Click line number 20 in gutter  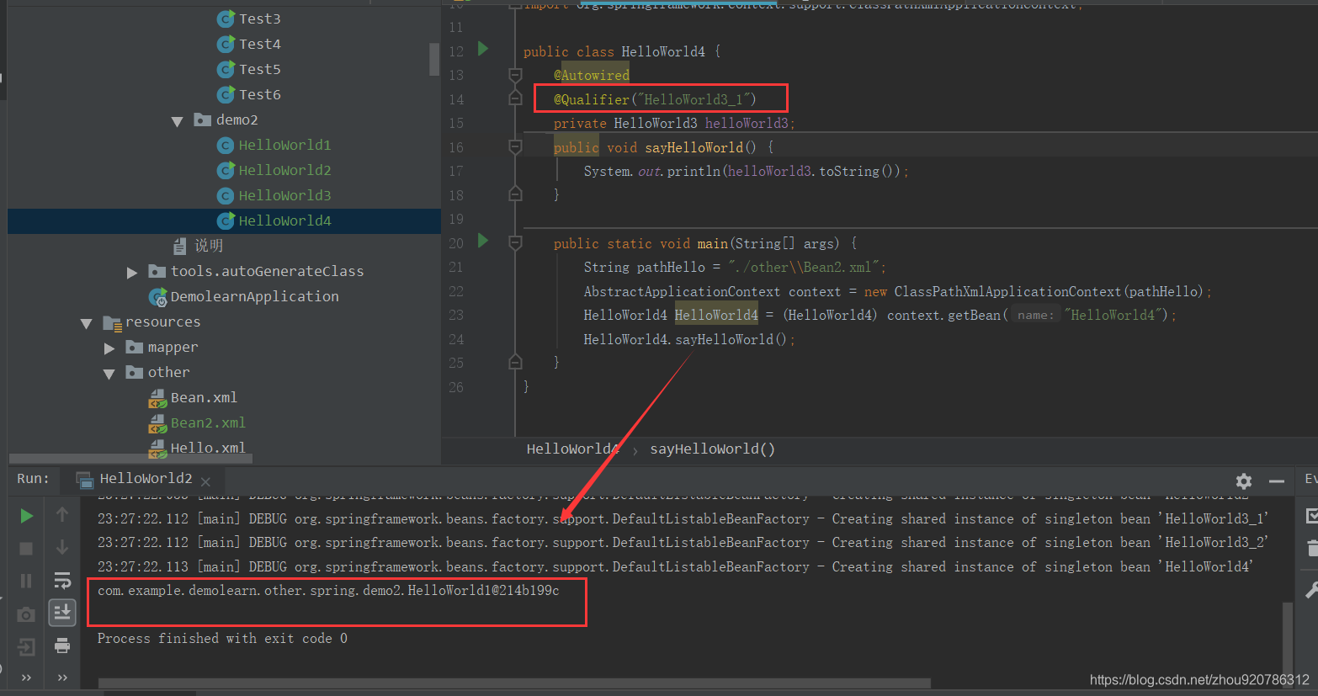455,243
